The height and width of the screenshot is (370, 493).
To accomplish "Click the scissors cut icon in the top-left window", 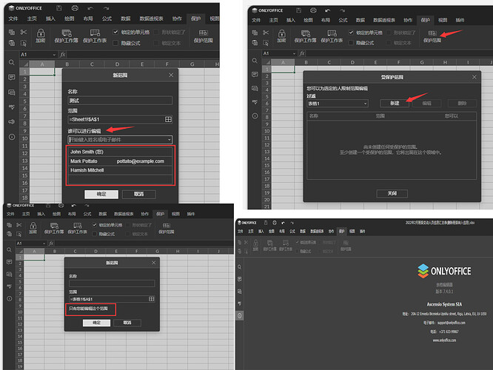I will 24,32.
